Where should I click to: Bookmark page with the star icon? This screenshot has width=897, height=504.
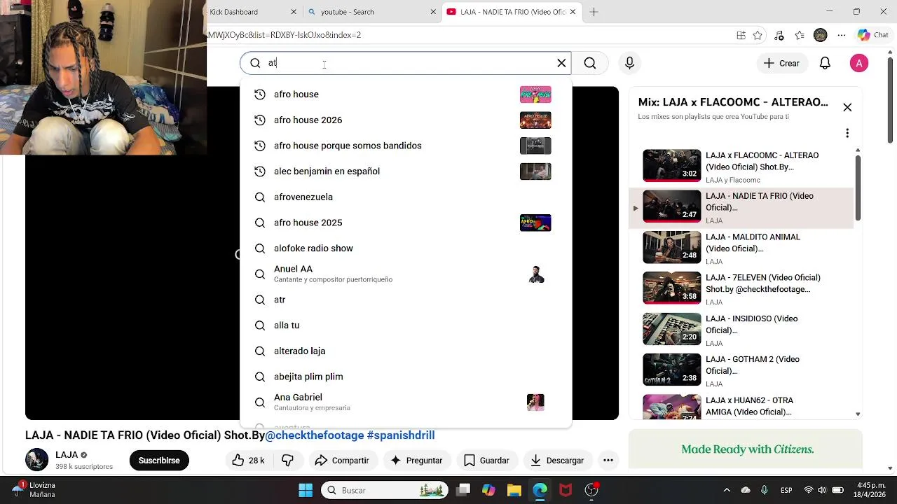[x=758, y=35]
